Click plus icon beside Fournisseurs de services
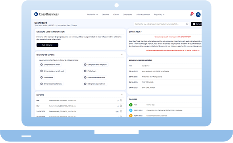Viewport: 233px width, 143px height. pos(85,77)
